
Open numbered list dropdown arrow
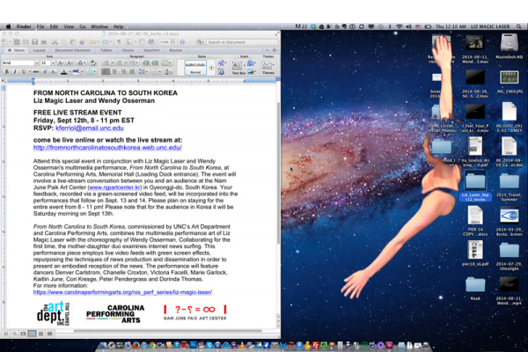point(126,63)
